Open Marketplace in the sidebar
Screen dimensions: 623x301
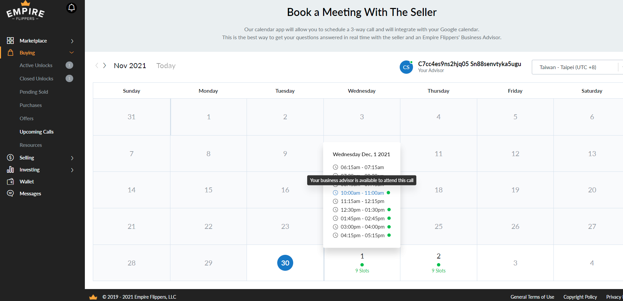(x=33, y=41)
